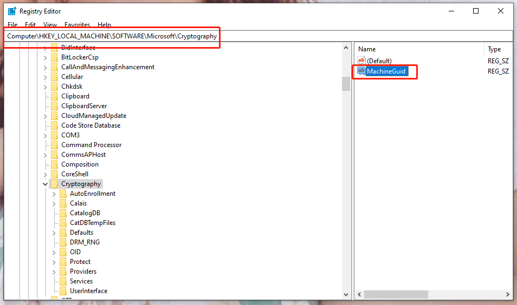The width and height of the screenshot is (517, 305).
Task: Click the MachineGuid value name
Action: coord(386,71)
